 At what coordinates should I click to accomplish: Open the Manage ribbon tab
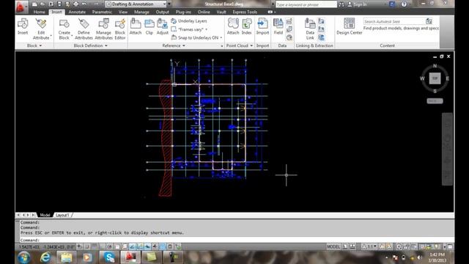pos(141,12)
